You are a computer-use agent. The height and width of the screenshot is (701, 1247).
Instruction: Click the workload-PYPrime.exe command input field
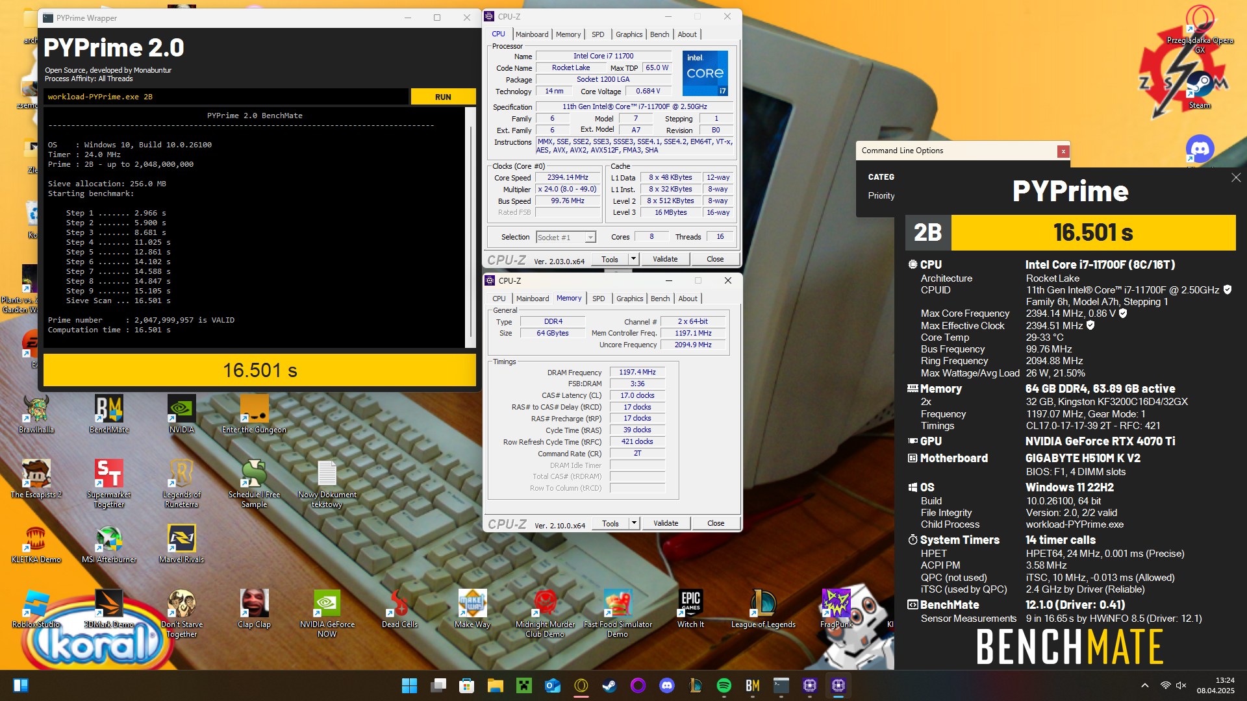[x=226, y=97]
